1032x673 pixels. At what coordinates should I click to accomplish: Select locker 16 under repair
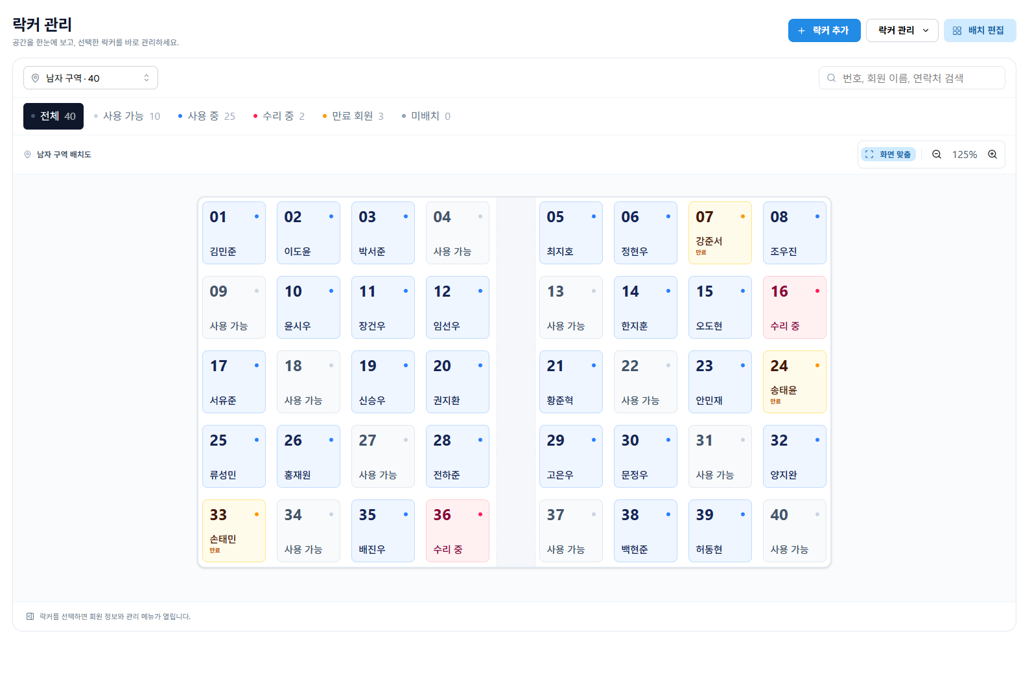click(x=795, y=308)
